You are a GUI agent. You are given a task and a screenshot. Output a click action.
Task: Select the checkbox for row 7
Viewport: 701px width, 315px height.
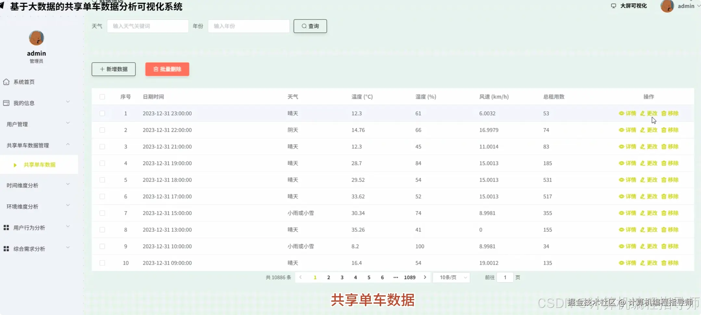102,213
